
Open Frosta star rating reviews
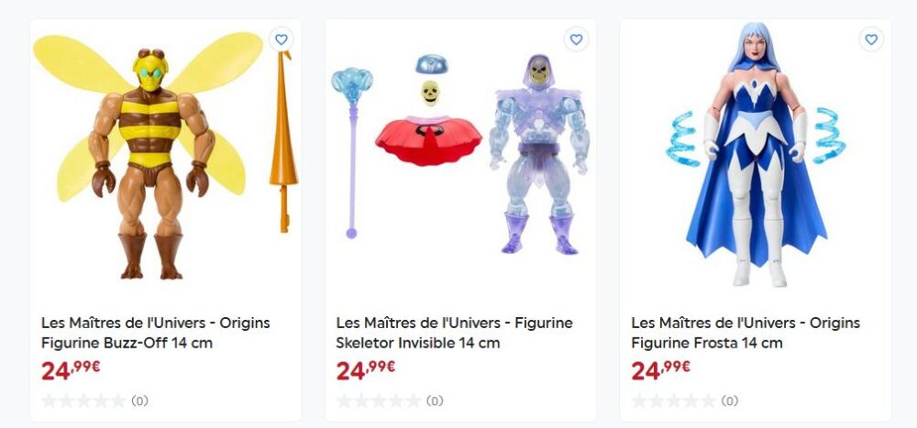(674, 401)
